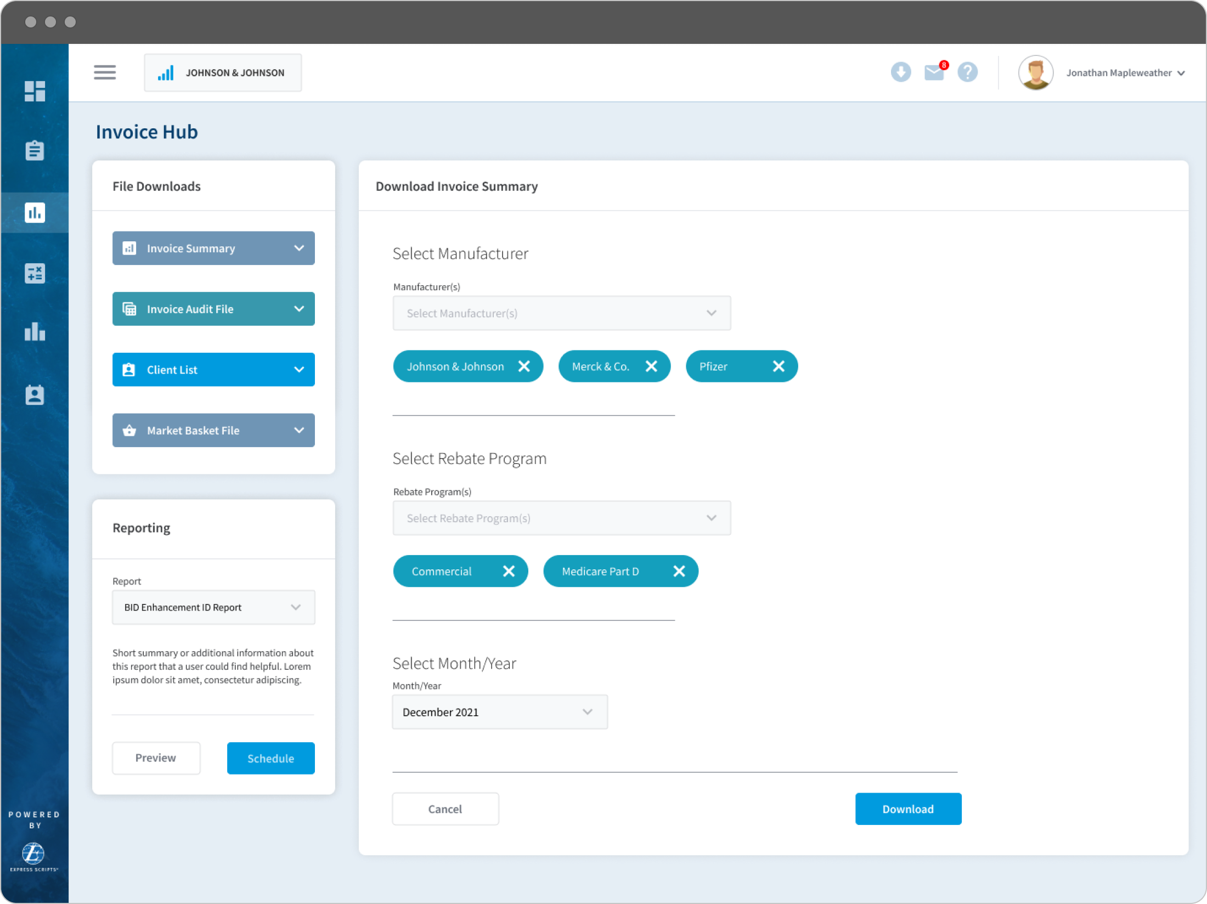Click the Select Rebate Program section title

click(x=470, y=459)
